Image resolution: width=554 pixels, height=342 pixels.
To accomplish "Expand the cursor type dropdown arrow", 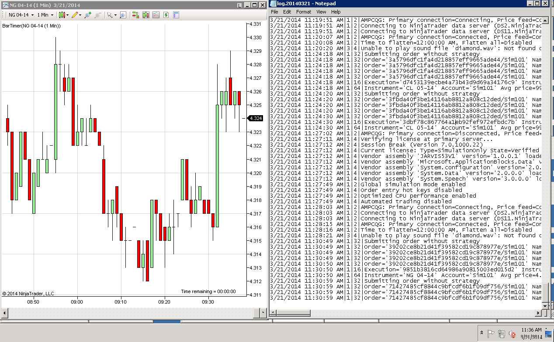I will 115,15.
